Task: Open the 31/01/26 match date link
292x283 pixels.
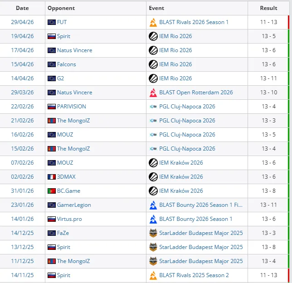Action: pos(22,191)
